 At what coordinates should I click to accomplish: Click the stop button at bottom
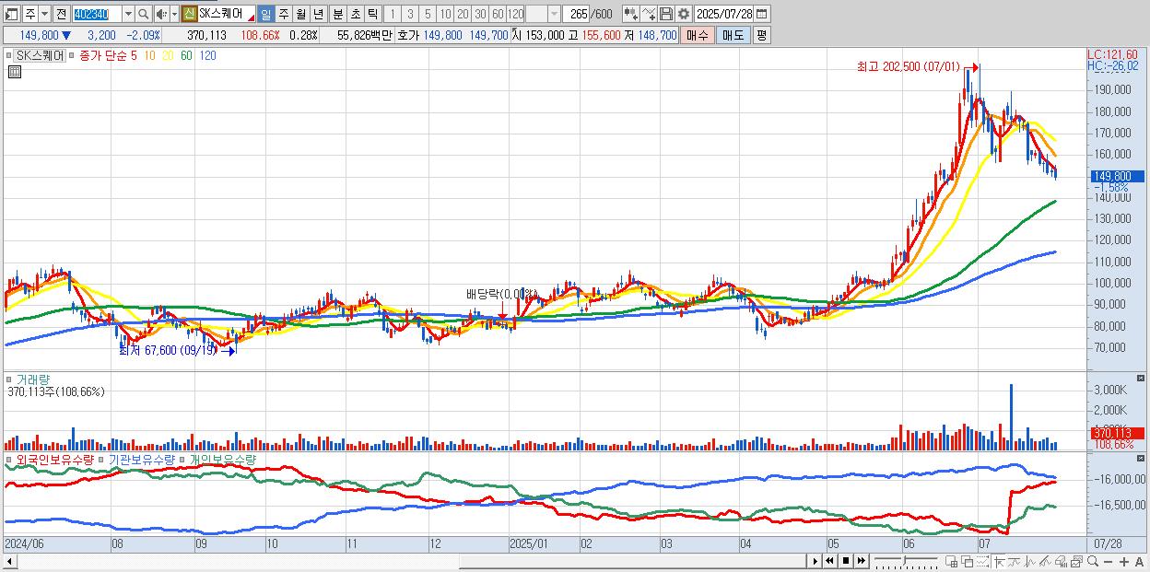[x=846, y=561]
